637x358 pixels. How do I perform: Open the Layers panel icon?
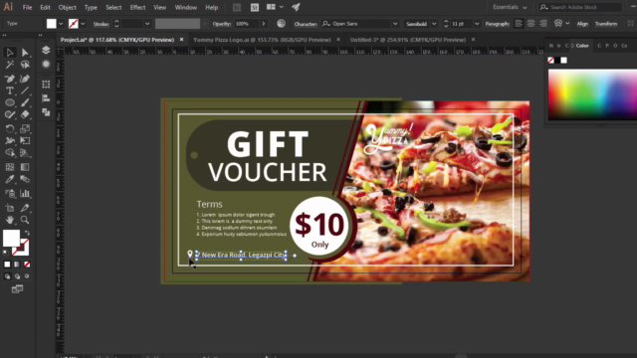click(x=46, y=50)
